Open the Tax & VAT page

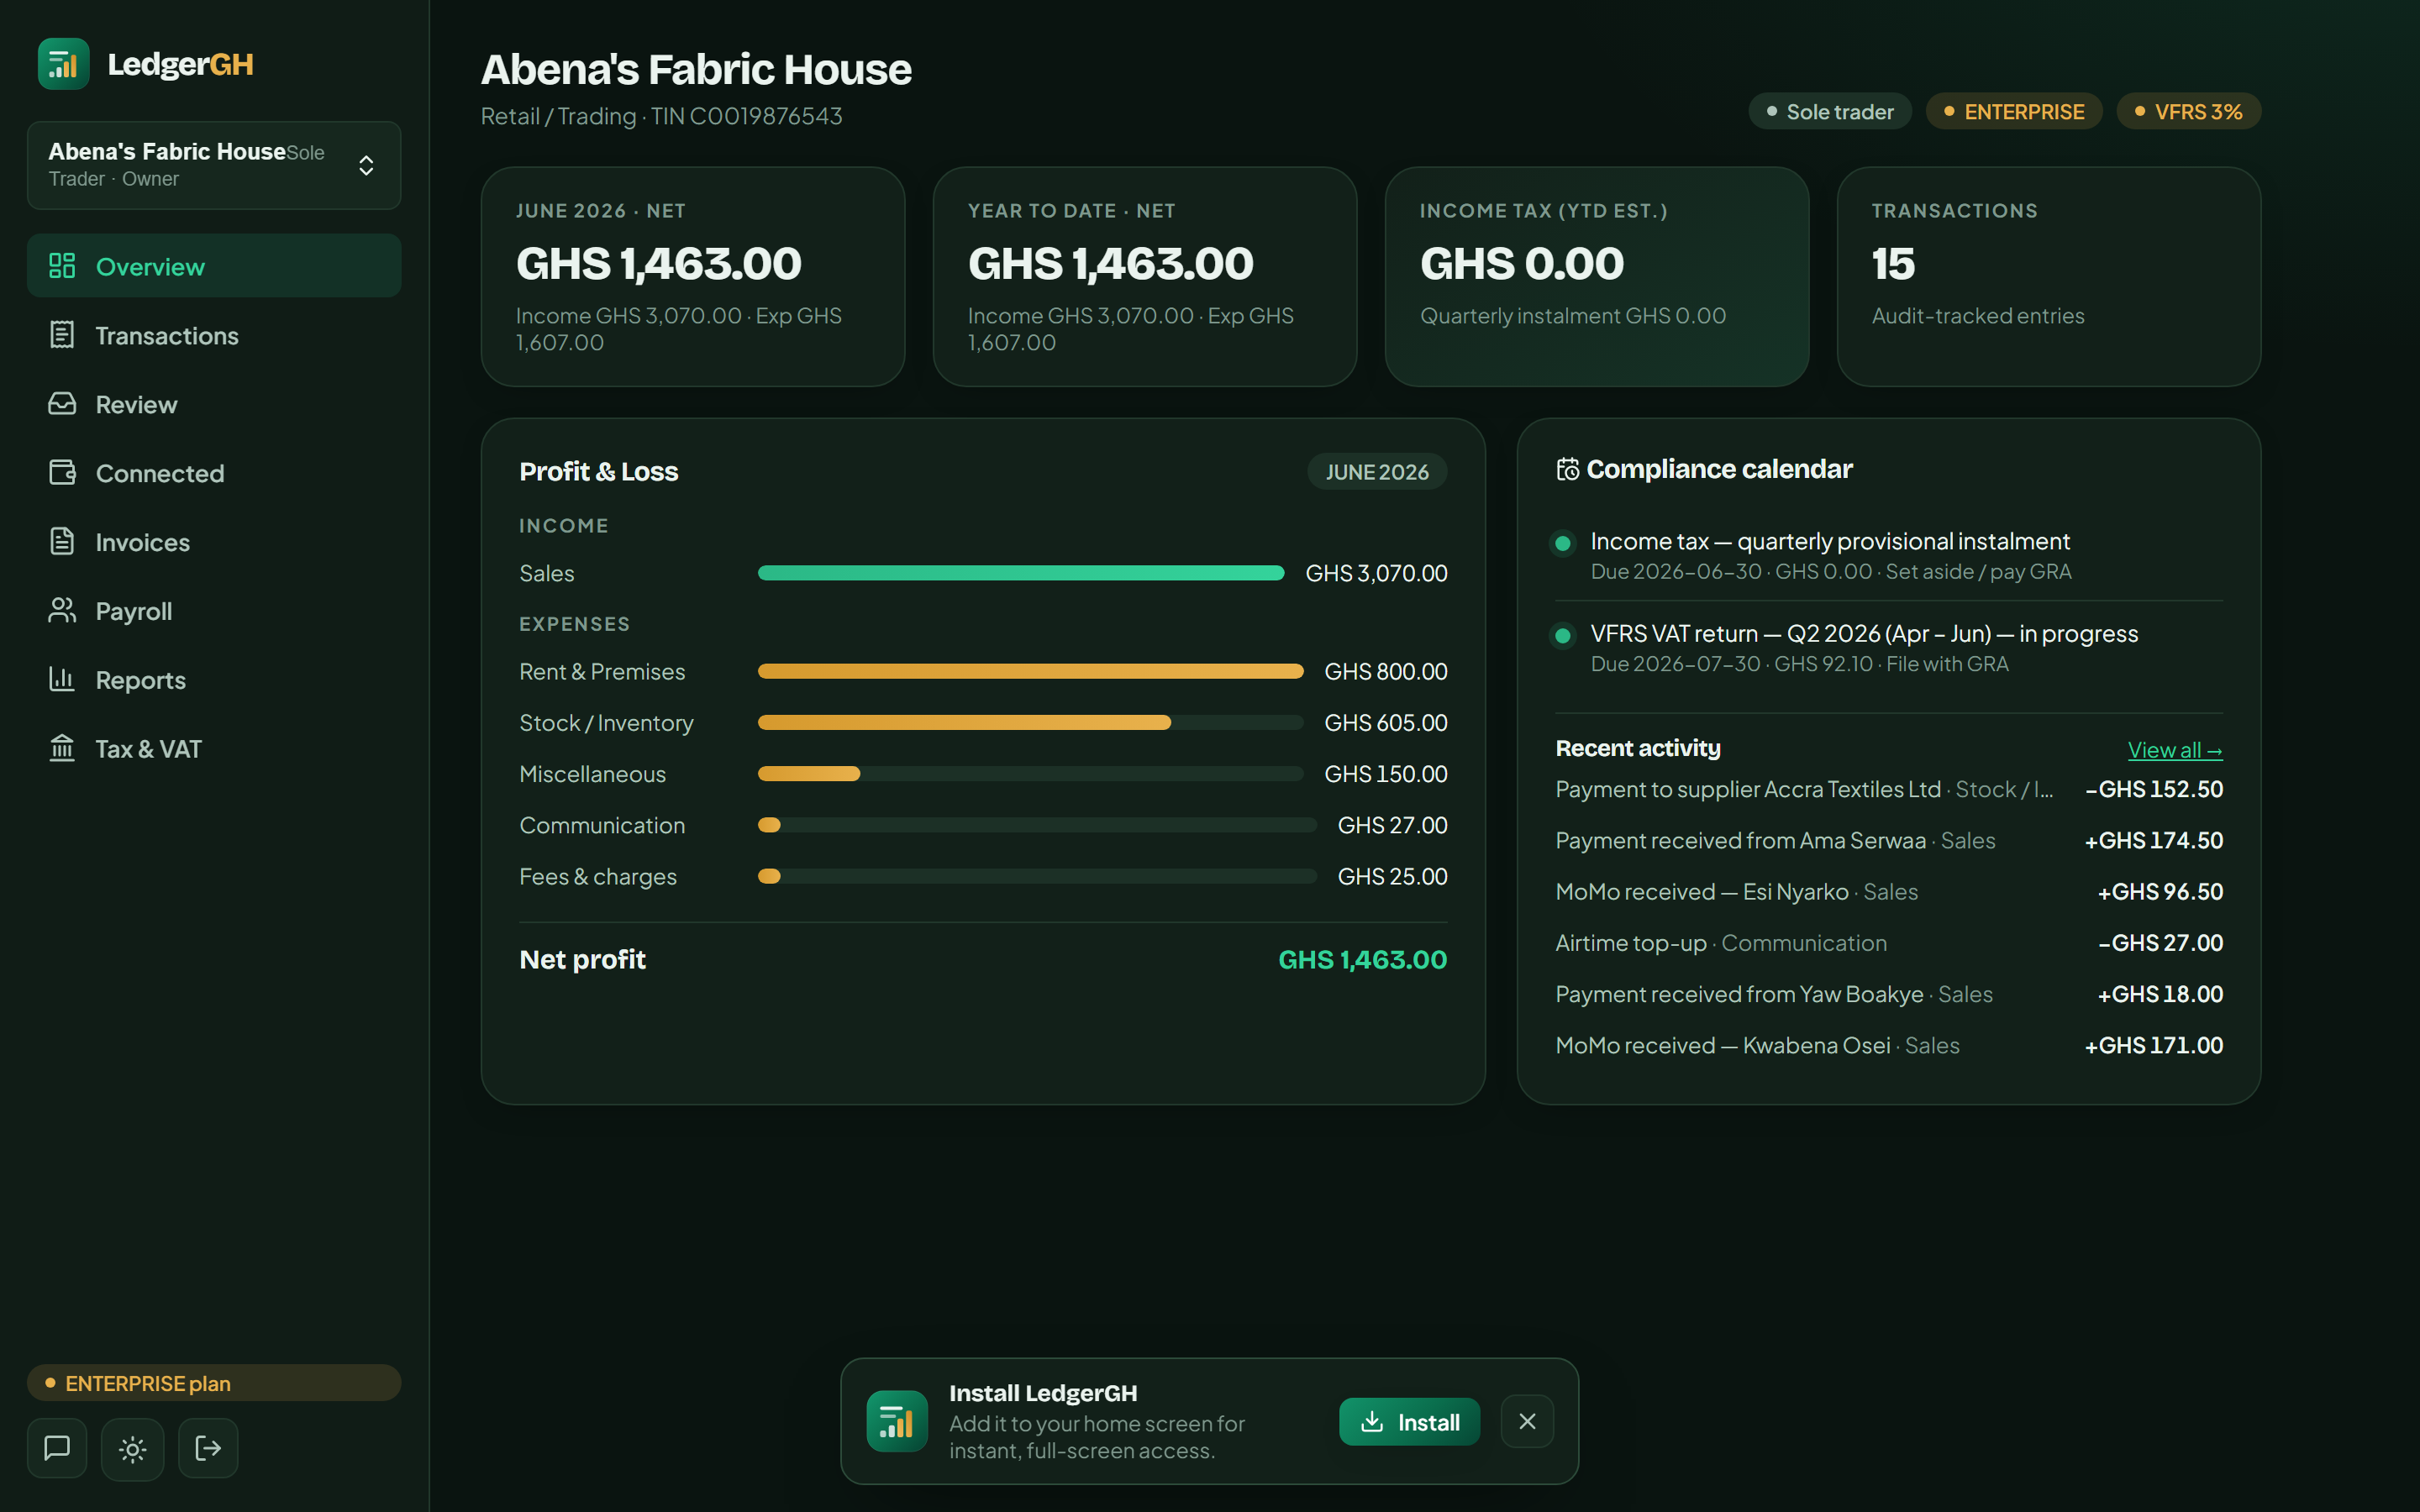(x=214, y=748)
